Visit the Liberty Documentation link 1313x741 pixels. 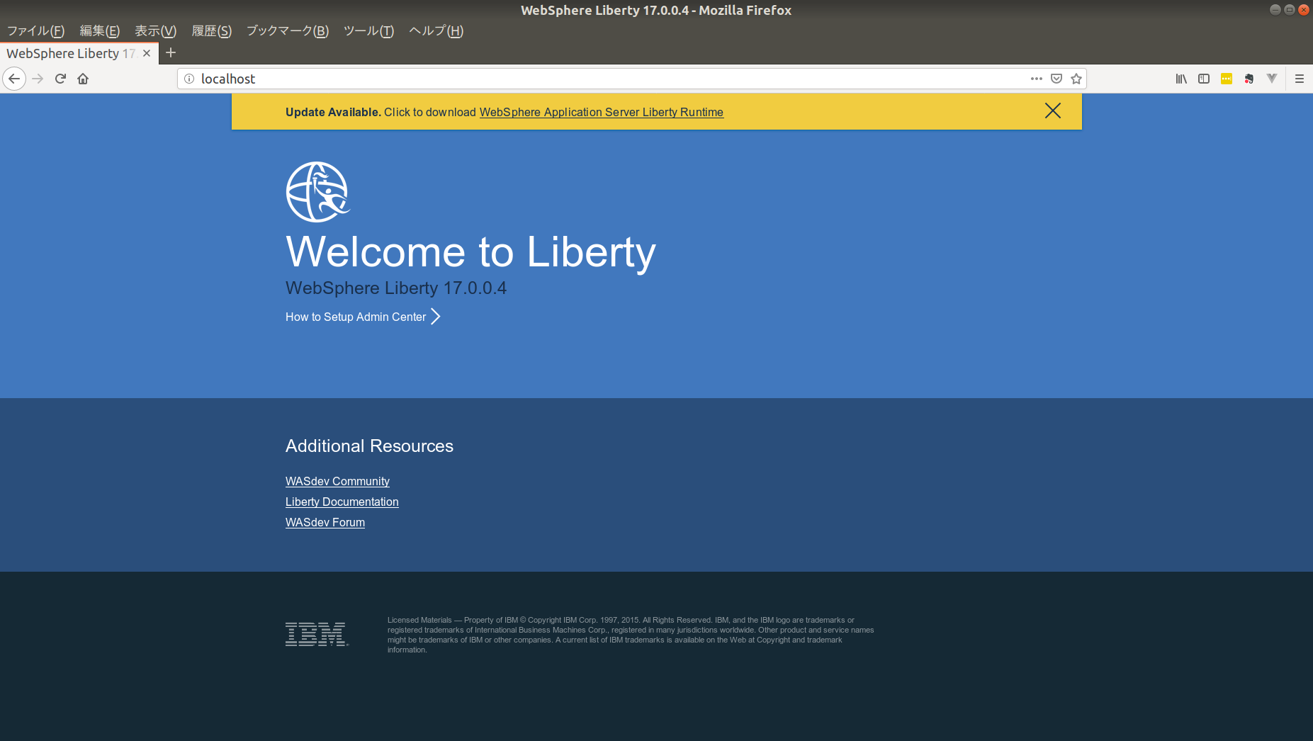(x=342, y=502)
